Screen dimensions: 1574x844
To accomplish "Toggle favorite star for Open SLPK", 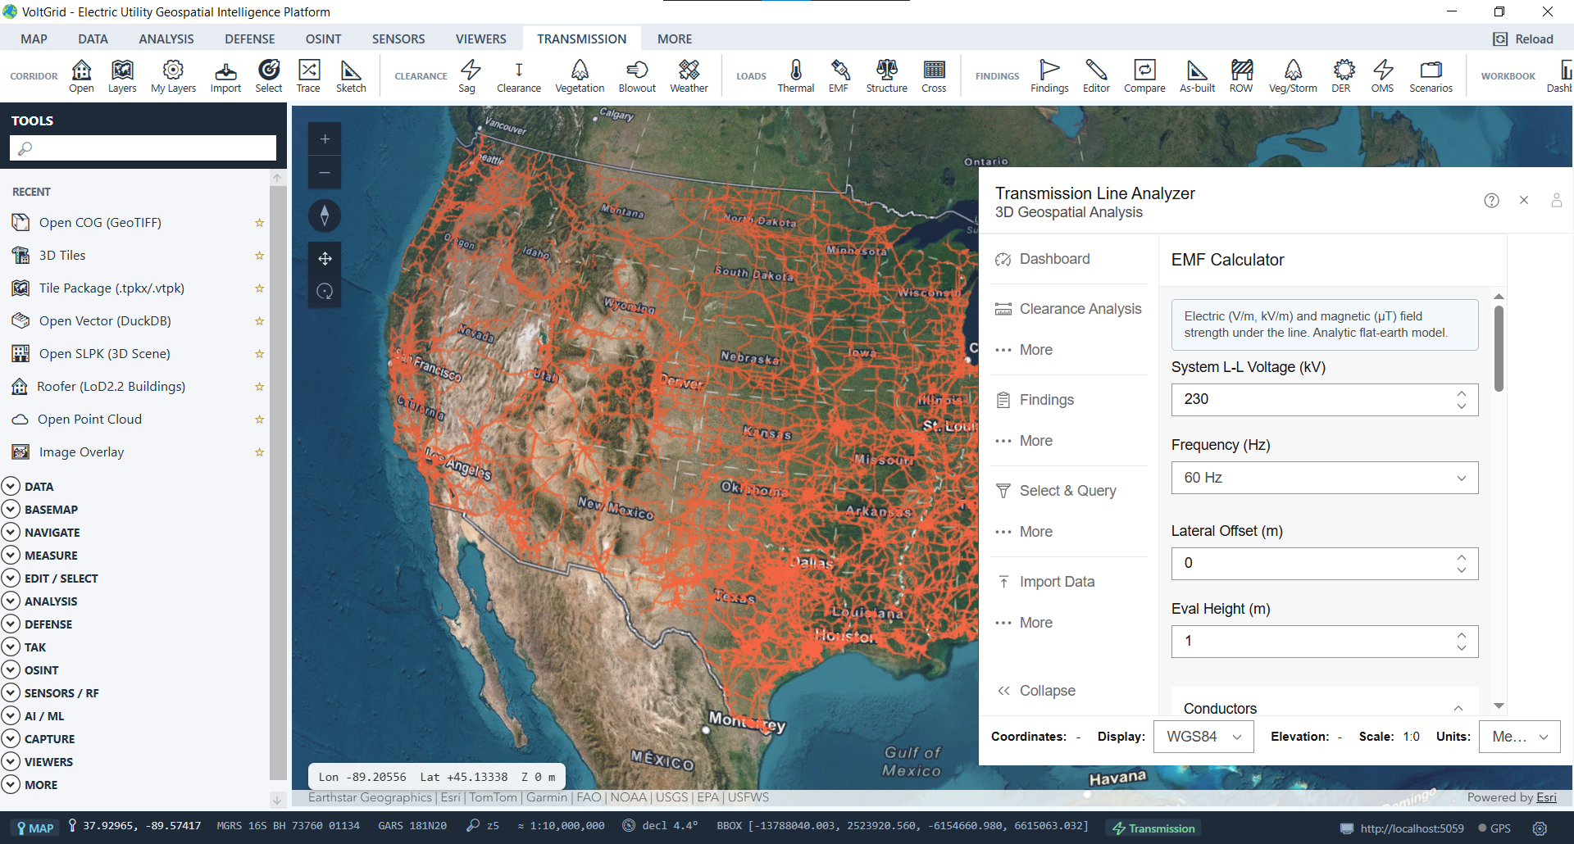I will click(x=259, y=354).
